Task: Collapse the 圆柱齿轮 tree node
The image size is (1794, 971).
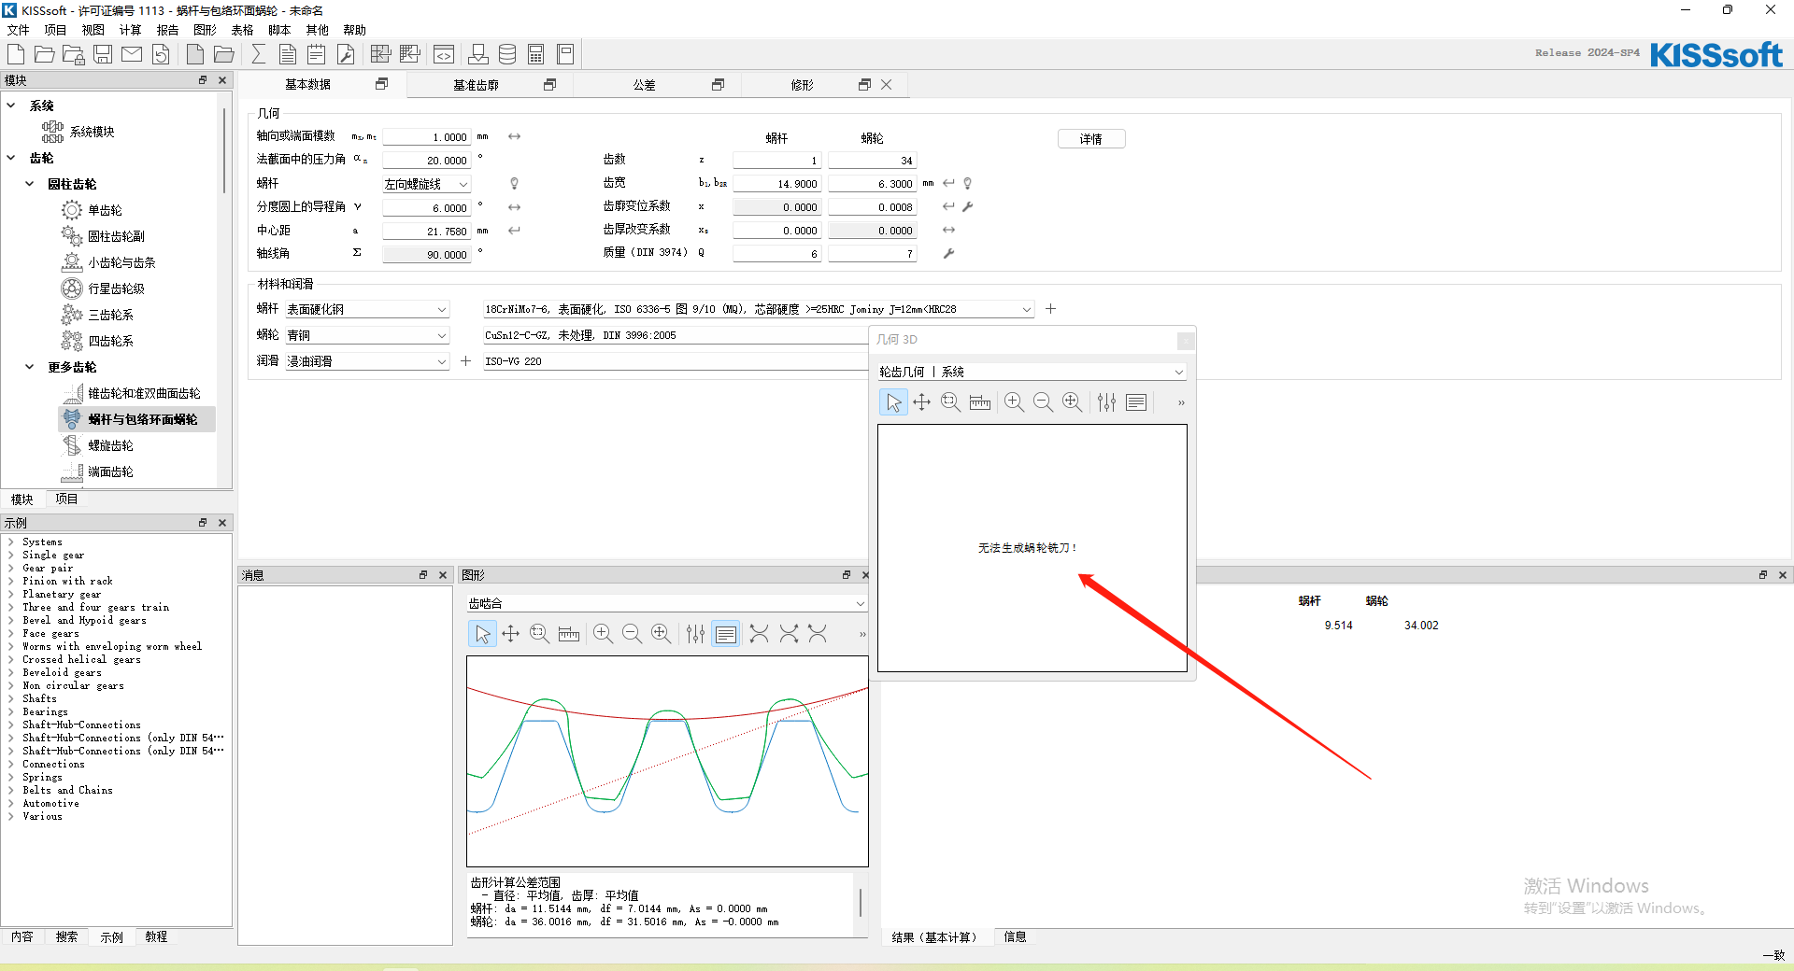Action: 30,184
